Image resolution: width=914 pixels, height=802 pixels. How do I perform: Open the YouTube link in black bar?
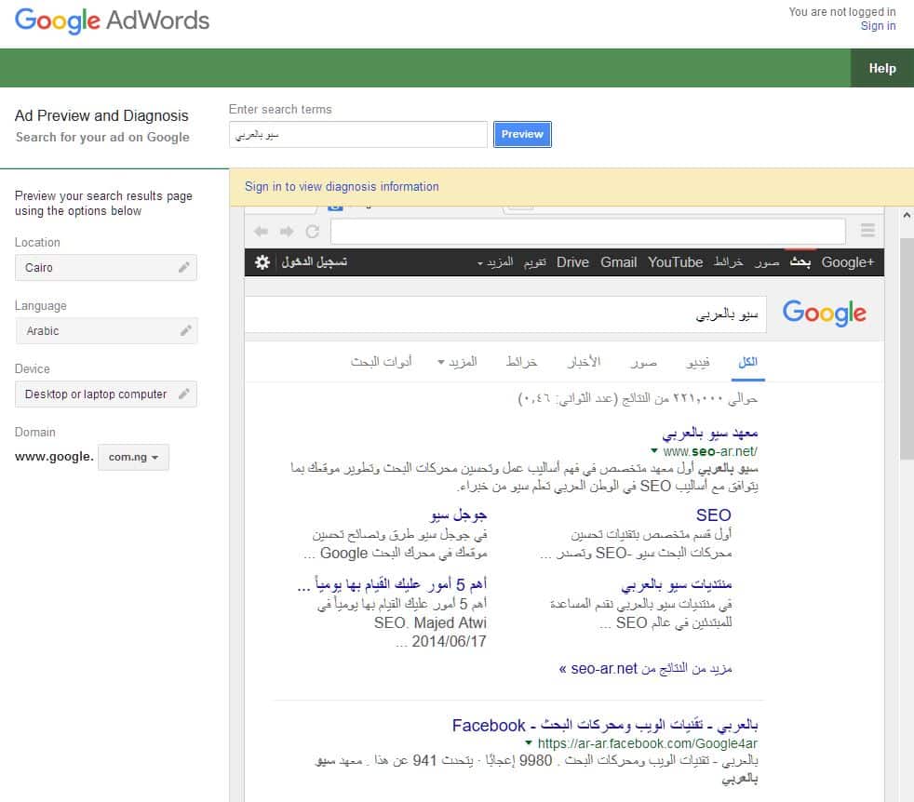pyautogui.click(x=675, y=262)
